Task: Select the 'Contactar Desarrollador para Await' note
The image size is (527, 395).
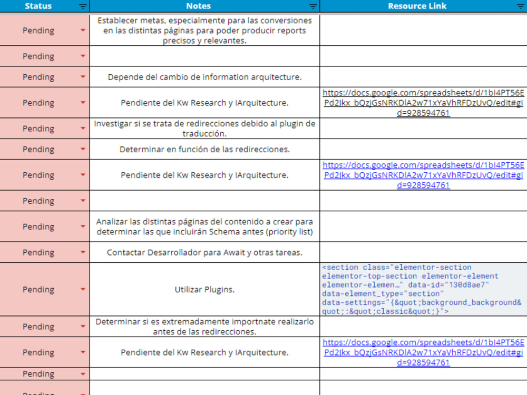Action: coord(204,252)
